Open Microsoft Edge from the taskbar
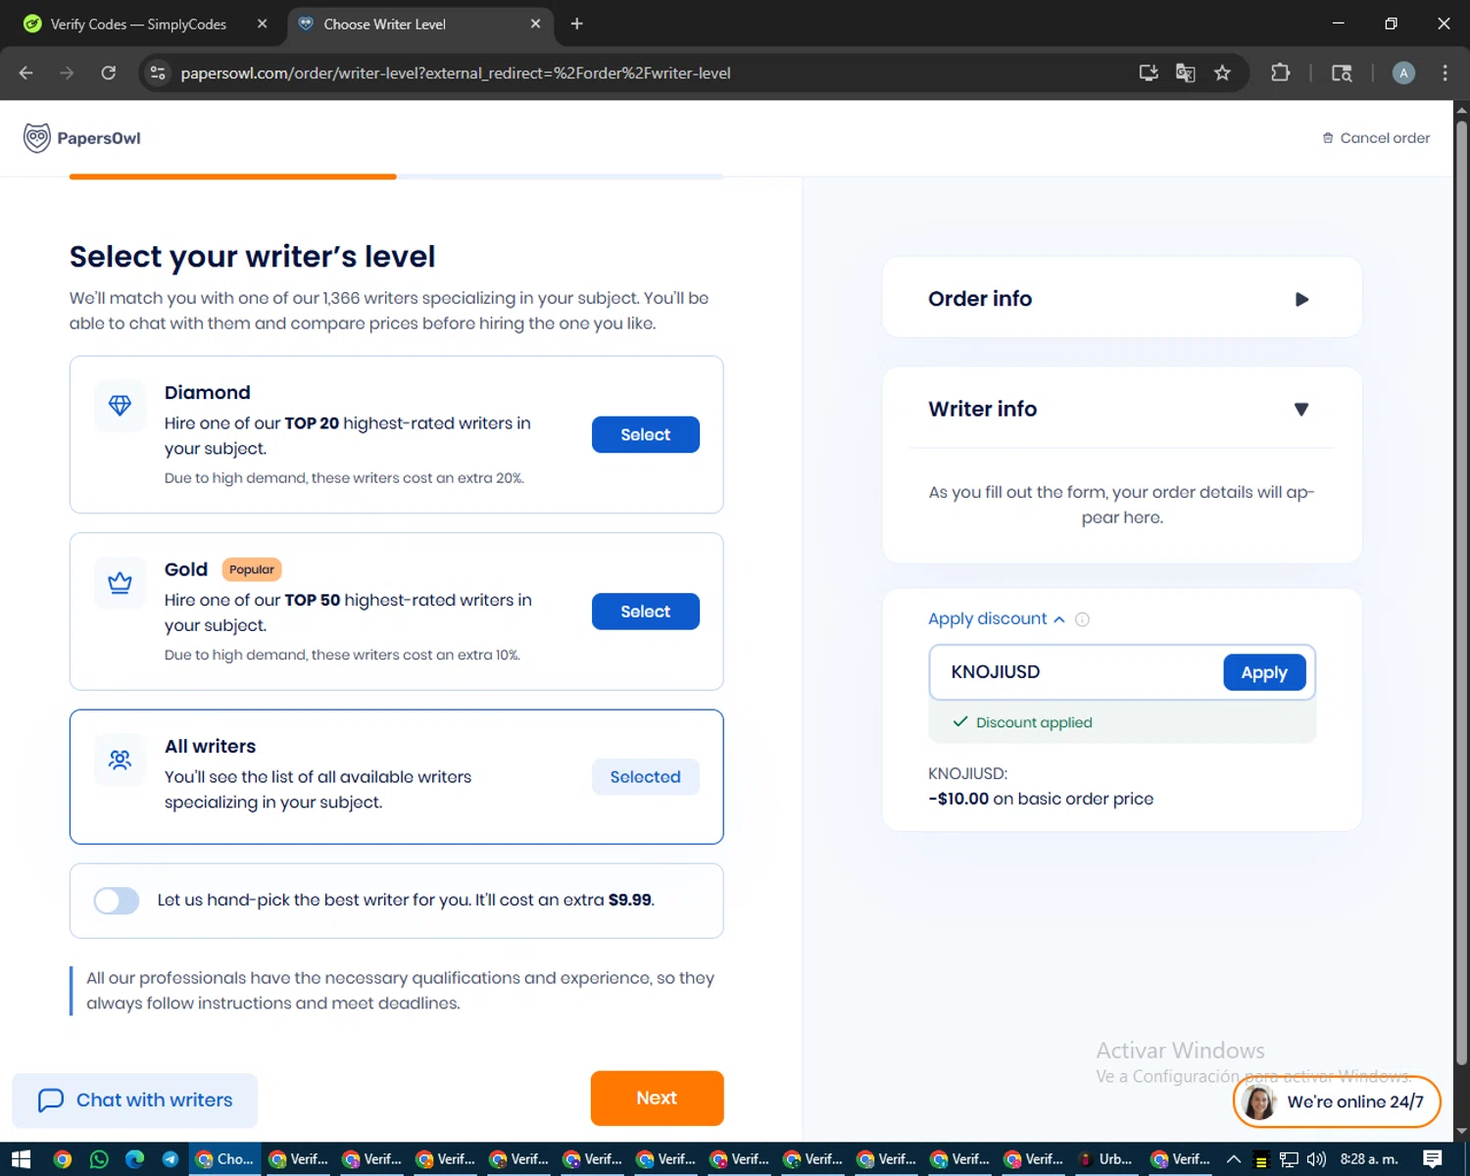This screenshot has height=1176, width=1470. click(135, 1159)
